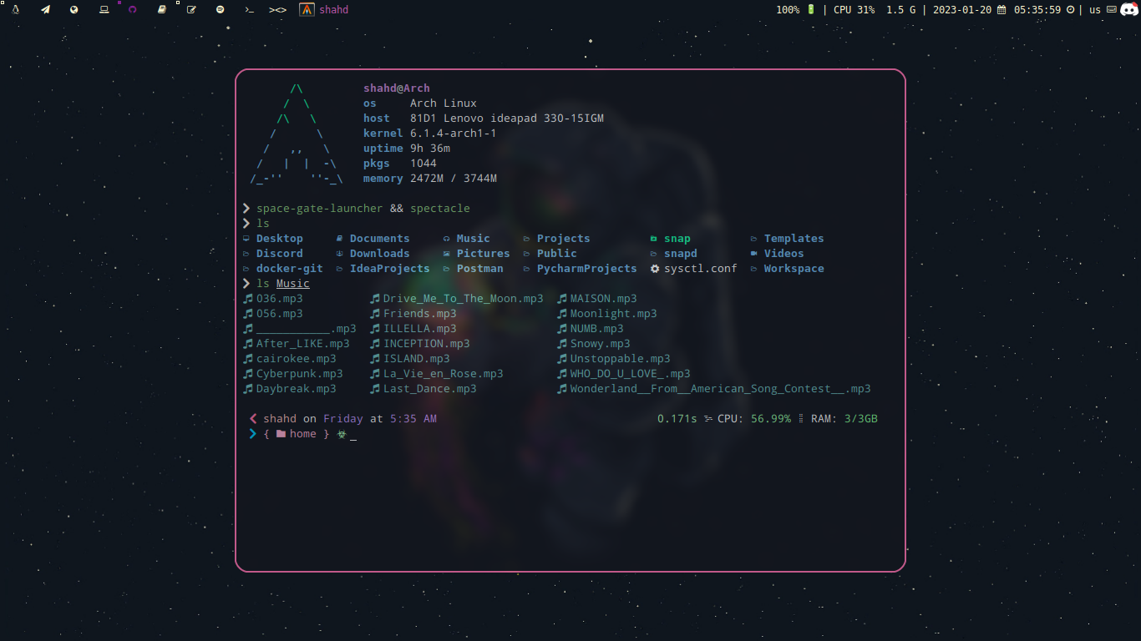The image size is (1141, 641).
Task: Click the Documents folder entry
Action: [380, 239]
